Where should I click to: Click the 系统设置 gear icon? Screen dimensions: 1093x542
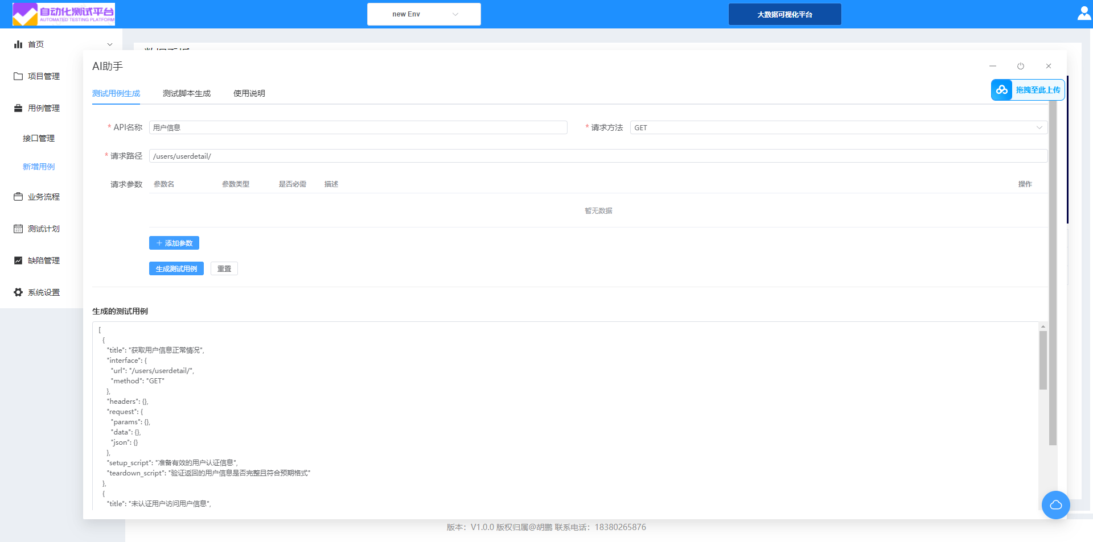[x=18, y=292]
